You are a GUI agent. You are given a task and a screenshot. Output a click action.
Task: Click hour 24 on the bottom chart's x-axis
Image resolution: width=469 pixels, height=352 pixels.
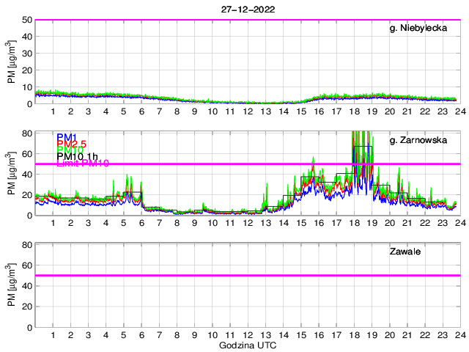click(459, 334)
